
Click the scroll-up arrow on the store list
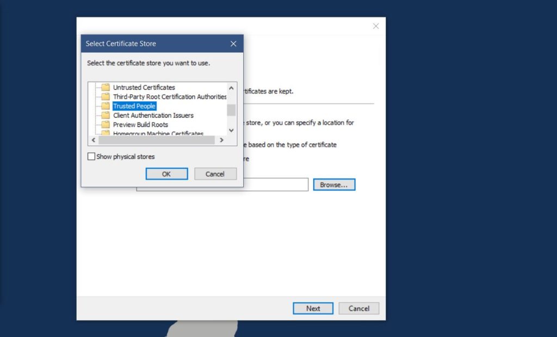click(231, 88)
